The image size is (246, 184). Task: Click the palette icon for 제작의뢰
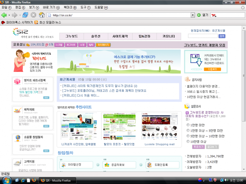pyautogui.click(x=18, y=110)
